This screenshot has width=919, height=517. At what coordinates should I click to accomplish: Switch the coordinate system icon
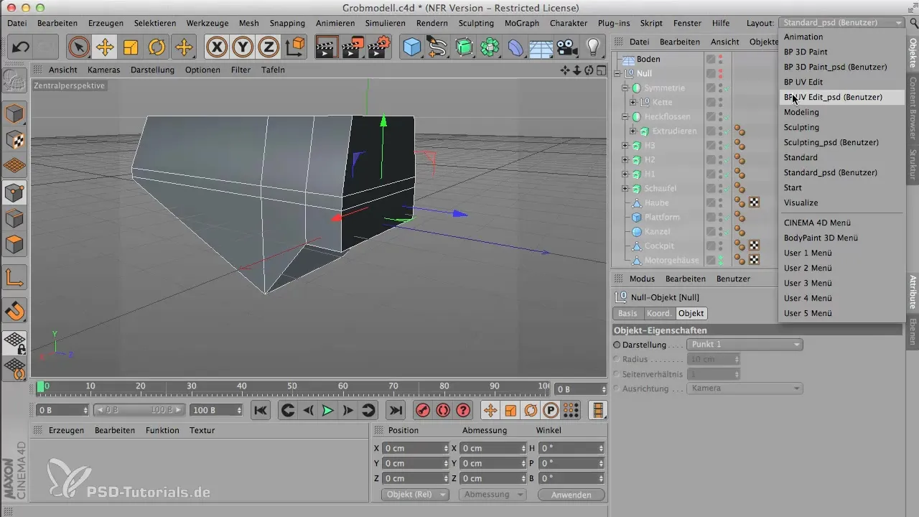[x=294, y=47]
